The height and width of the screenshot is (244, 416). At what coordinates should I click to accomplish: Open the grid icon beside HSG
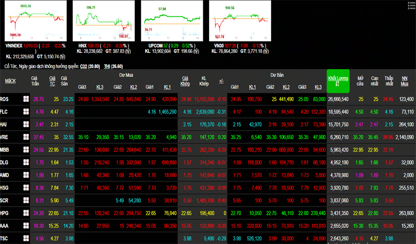click(x=26, y=187)
